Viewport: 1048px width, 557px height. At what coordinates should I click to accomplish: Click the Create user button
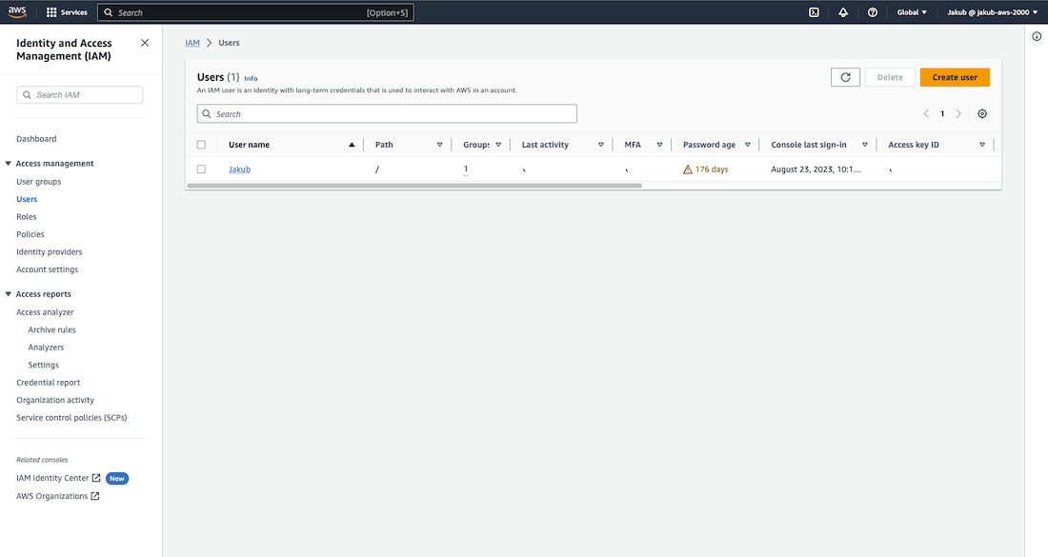point(955,77)
